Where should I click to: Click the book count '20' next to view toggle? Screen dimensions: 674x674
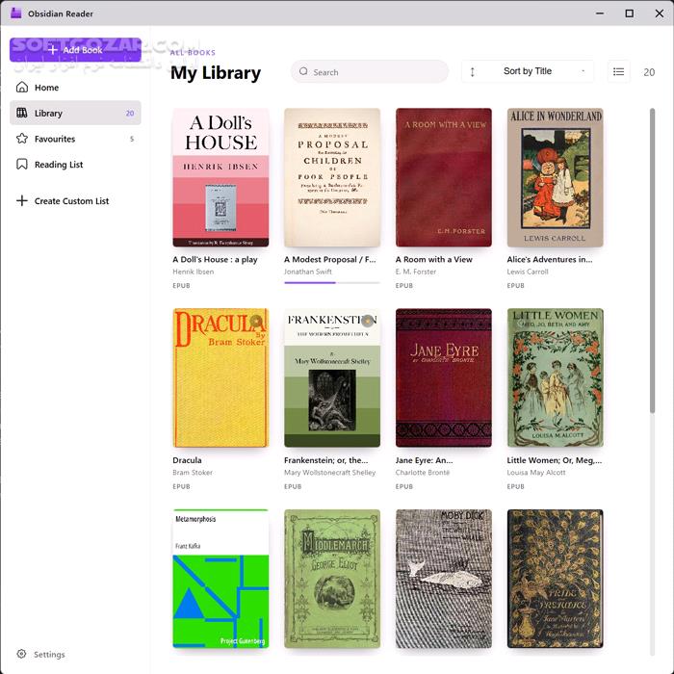click(x=649, y=72)
